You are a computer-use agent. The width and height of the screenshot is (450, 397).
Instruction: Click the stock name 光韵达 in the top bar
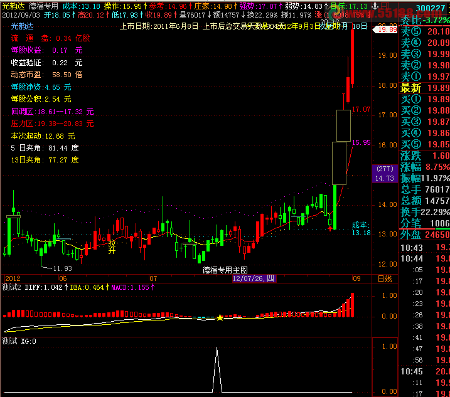(x=13, y=6)
